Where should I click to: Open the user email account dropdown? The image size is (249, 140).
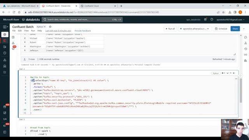pos(231,20)
